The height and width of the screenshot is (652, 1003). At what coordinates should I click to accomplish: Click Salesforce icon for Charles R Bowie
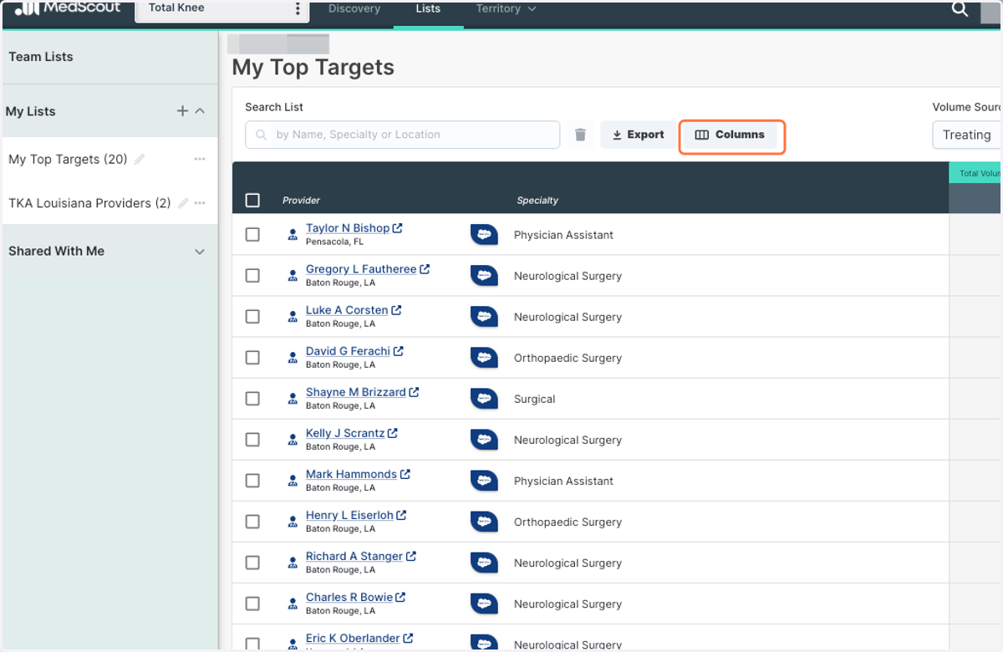[484, 604]
